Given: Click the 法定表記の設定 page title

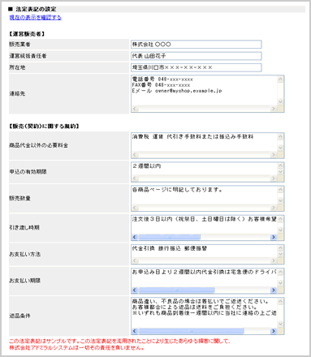Looking at the screenshot, I should pos(36,9).
